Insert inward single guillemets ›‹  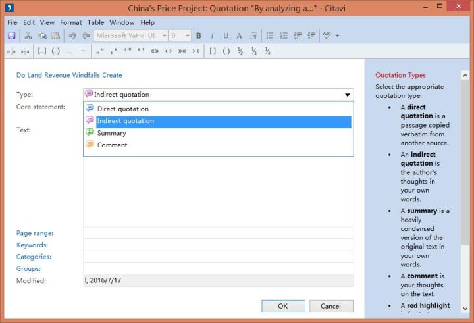[x=196, y=51]
